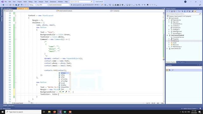Open UserControl2.Android startup project dropdown
203x114 pixels.
[59, 5]
